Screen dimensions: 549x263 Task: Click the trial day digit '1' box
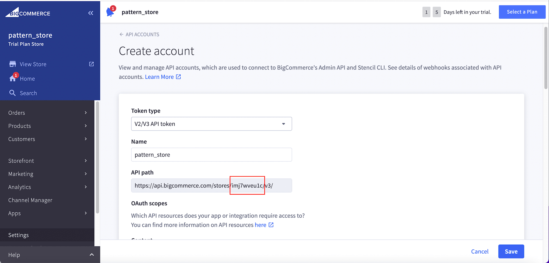pyautogui.click(x=426, y=12)
